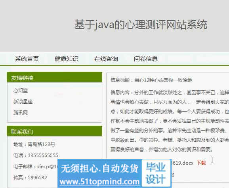
Task: Click the 联系我们 panel header
Action: [55, 131]
